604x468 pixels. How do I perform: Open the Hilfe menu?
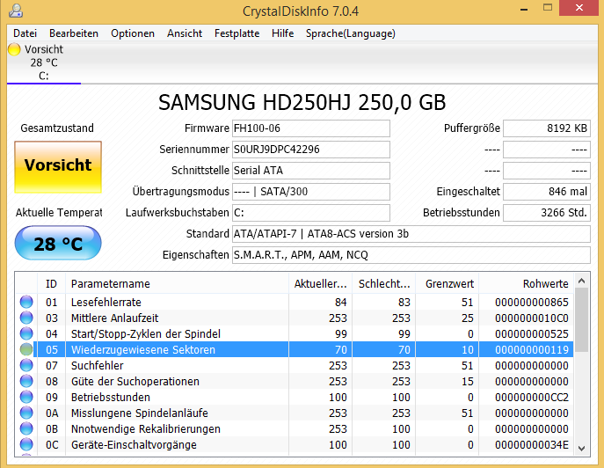[x=282, y=33]
